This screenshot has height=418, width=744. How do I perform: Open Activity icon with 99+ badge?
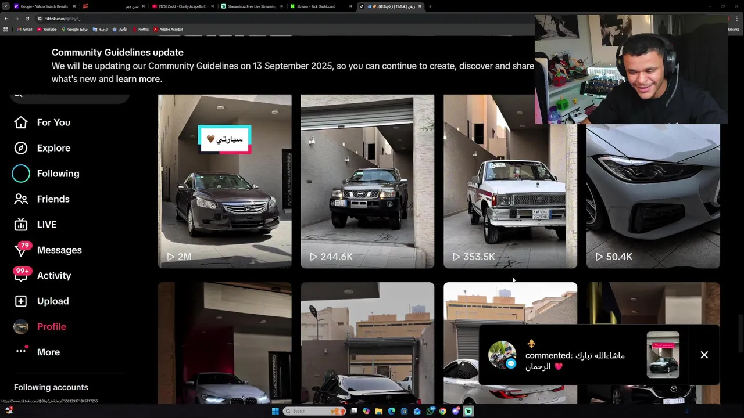[22, 275]
